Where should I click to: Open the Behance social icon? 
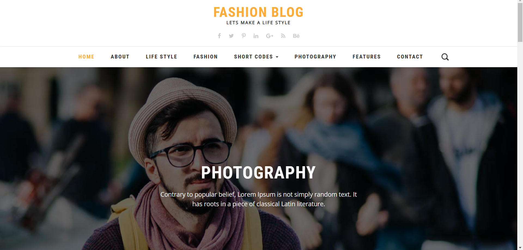296,36
